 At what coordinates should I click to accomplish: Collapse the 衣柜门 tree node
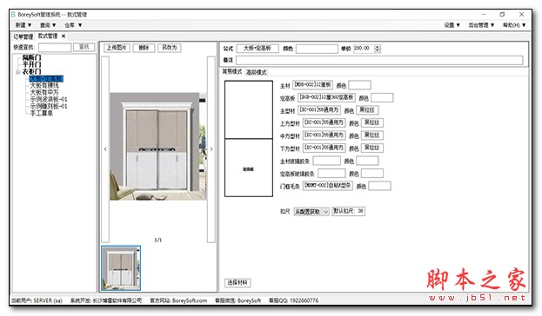[18, 72]
